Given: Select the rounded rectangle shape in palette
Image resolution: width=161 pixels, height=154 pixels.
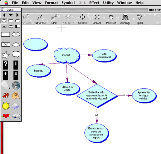Looking at the screenshot, I should coord(18,21).
